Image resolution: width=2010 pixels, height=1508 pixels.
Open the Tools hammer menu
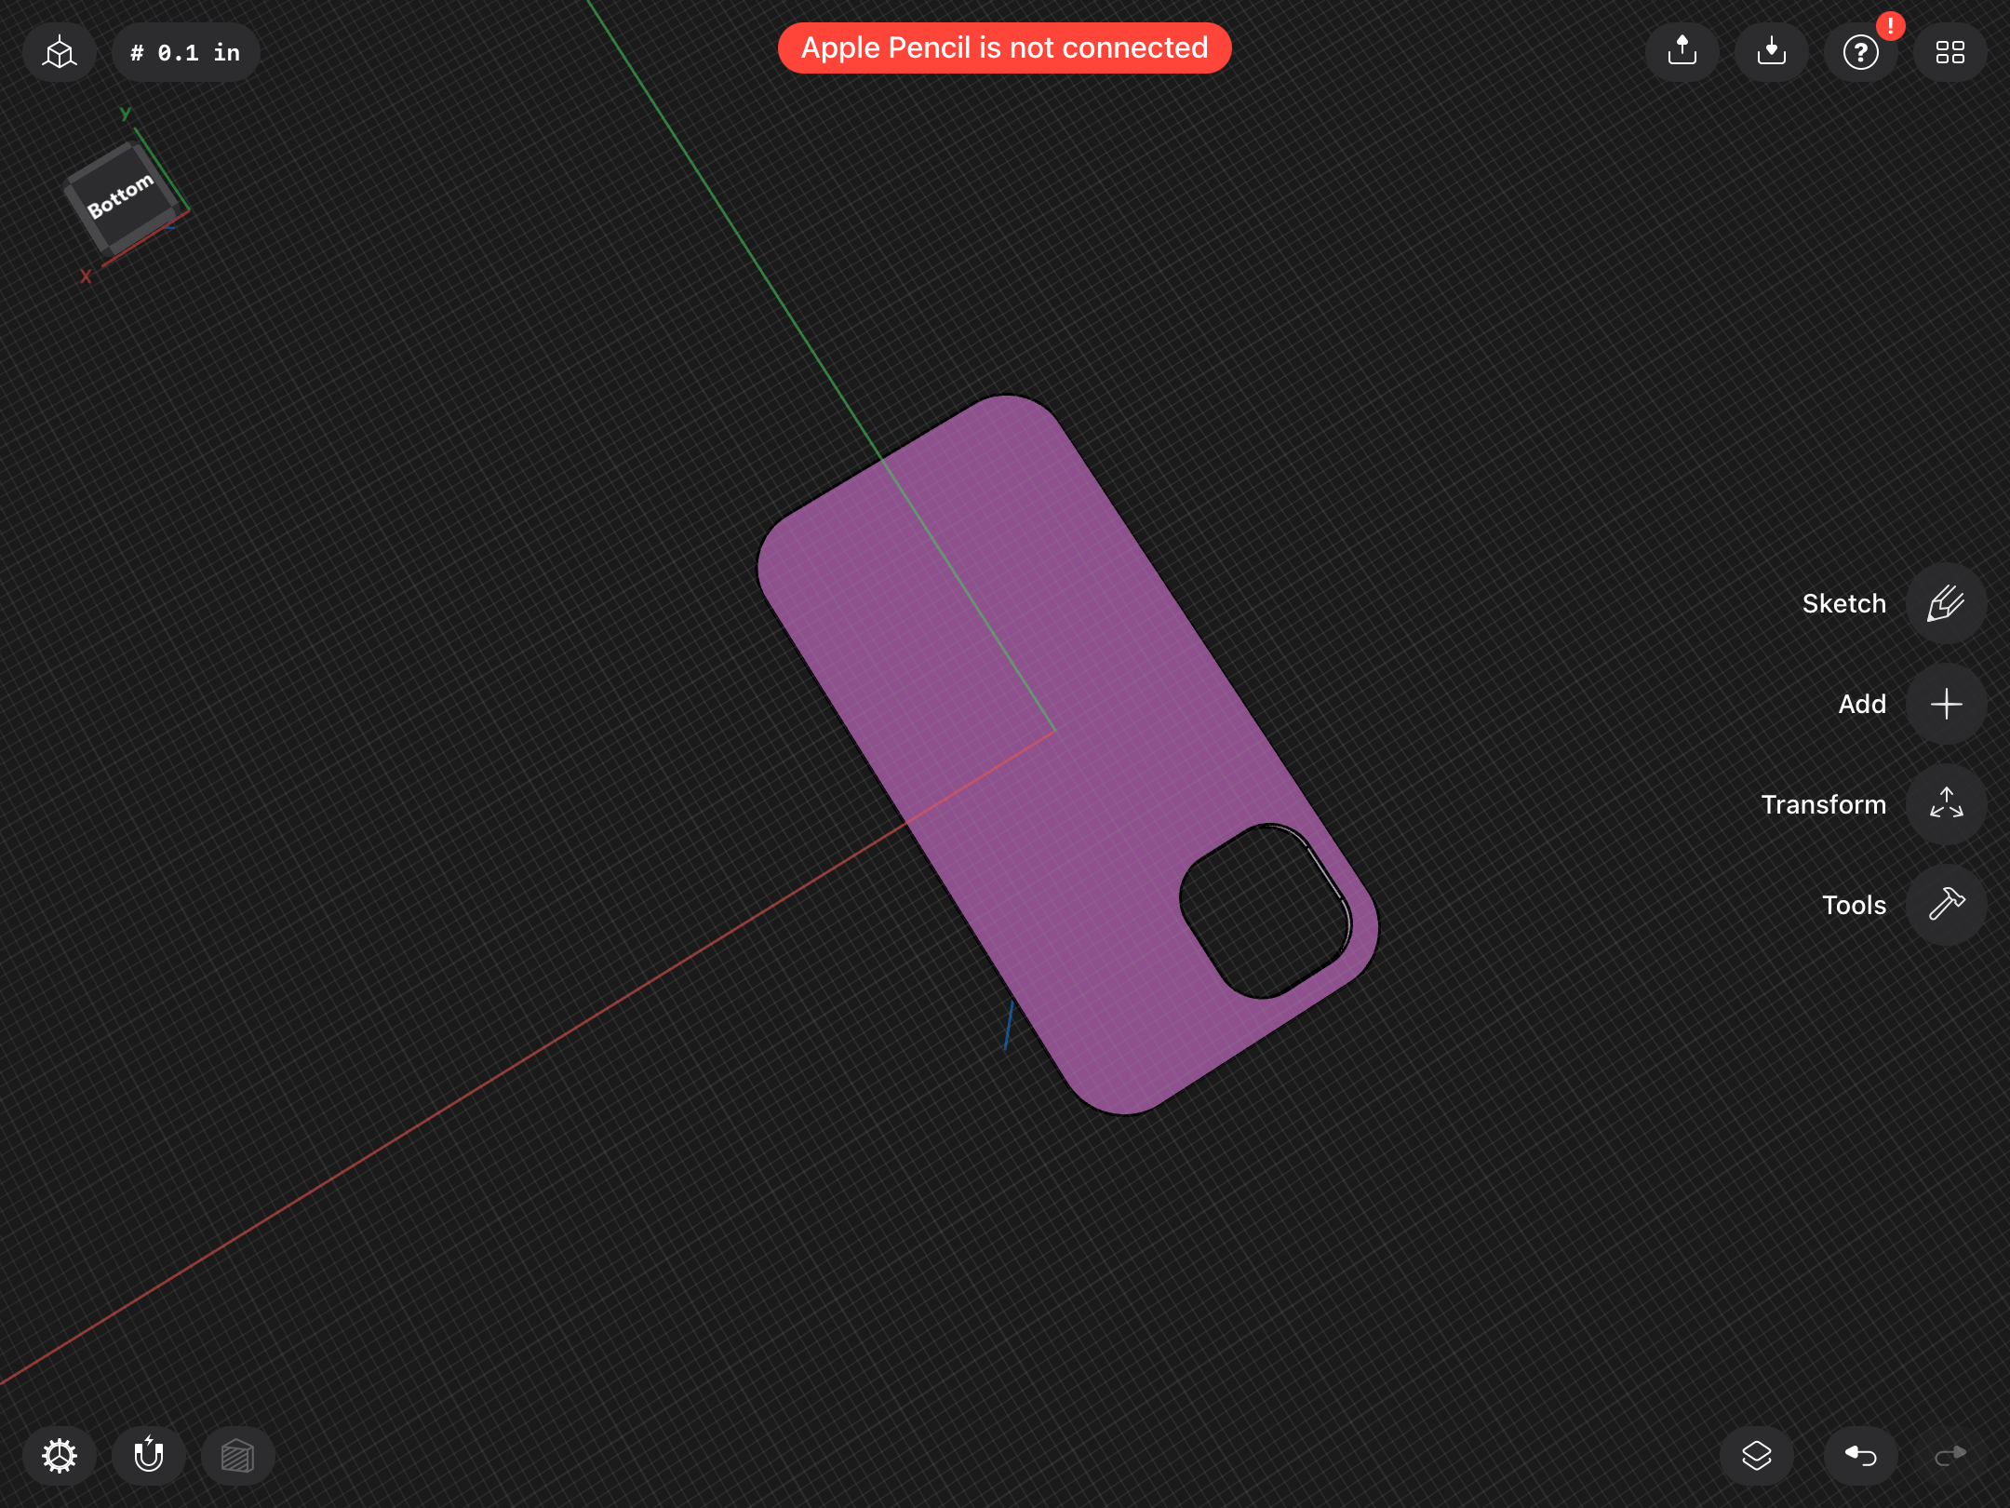[1946, 905]
